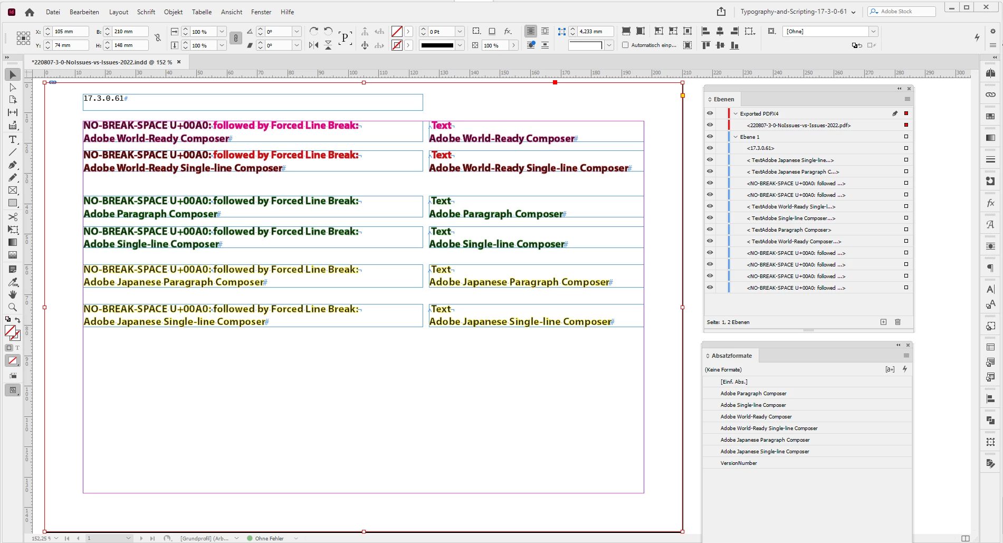Select the Zoom tool
Viewport: 1003px width, 543px height.
pos(13,307)
